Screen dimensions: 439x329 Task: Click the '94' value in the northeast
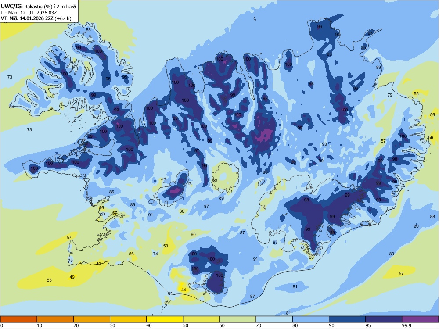[338, 34]
